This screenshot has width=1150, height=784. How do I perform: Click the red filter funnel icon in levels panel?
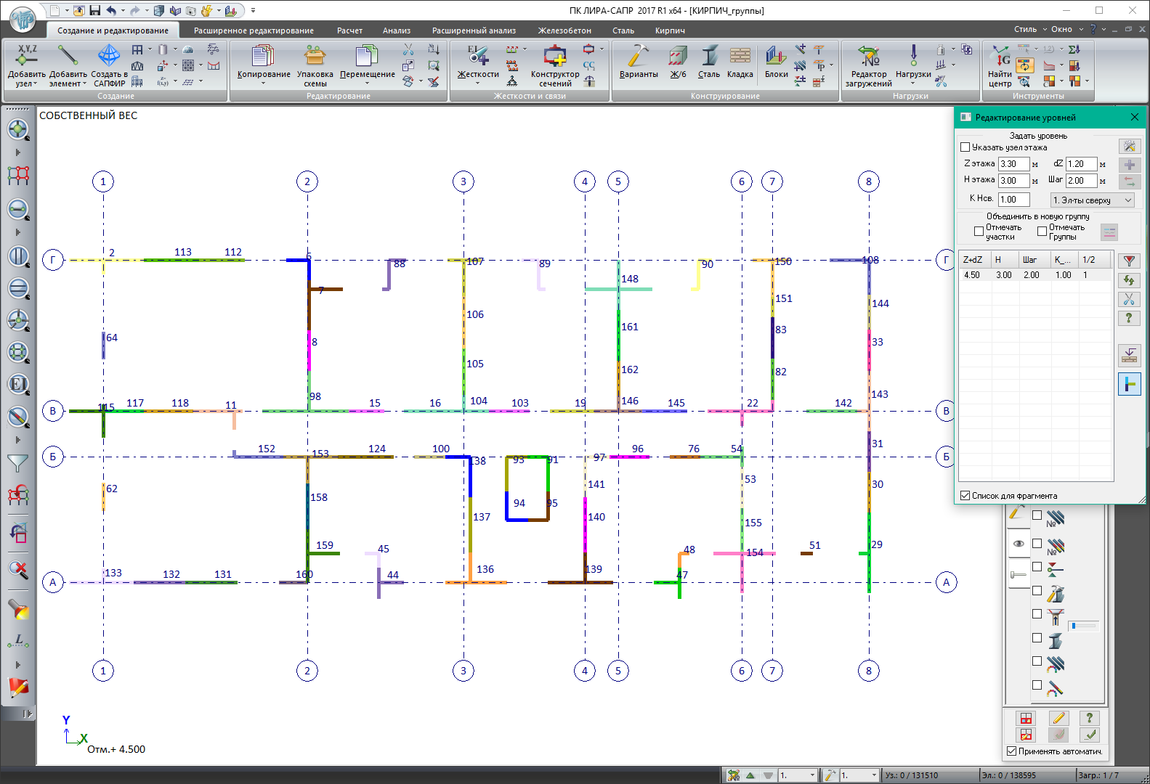pyautogui.click(x=1129, y=261)
